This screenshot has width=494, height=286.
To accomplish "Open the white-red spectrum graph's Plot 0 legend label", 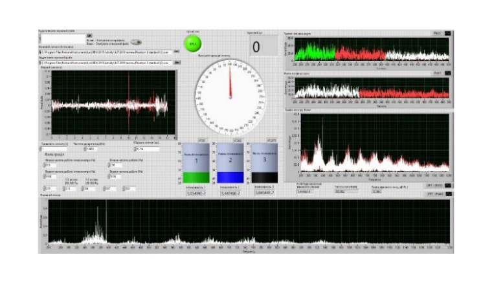I will (x=437, y=73).
